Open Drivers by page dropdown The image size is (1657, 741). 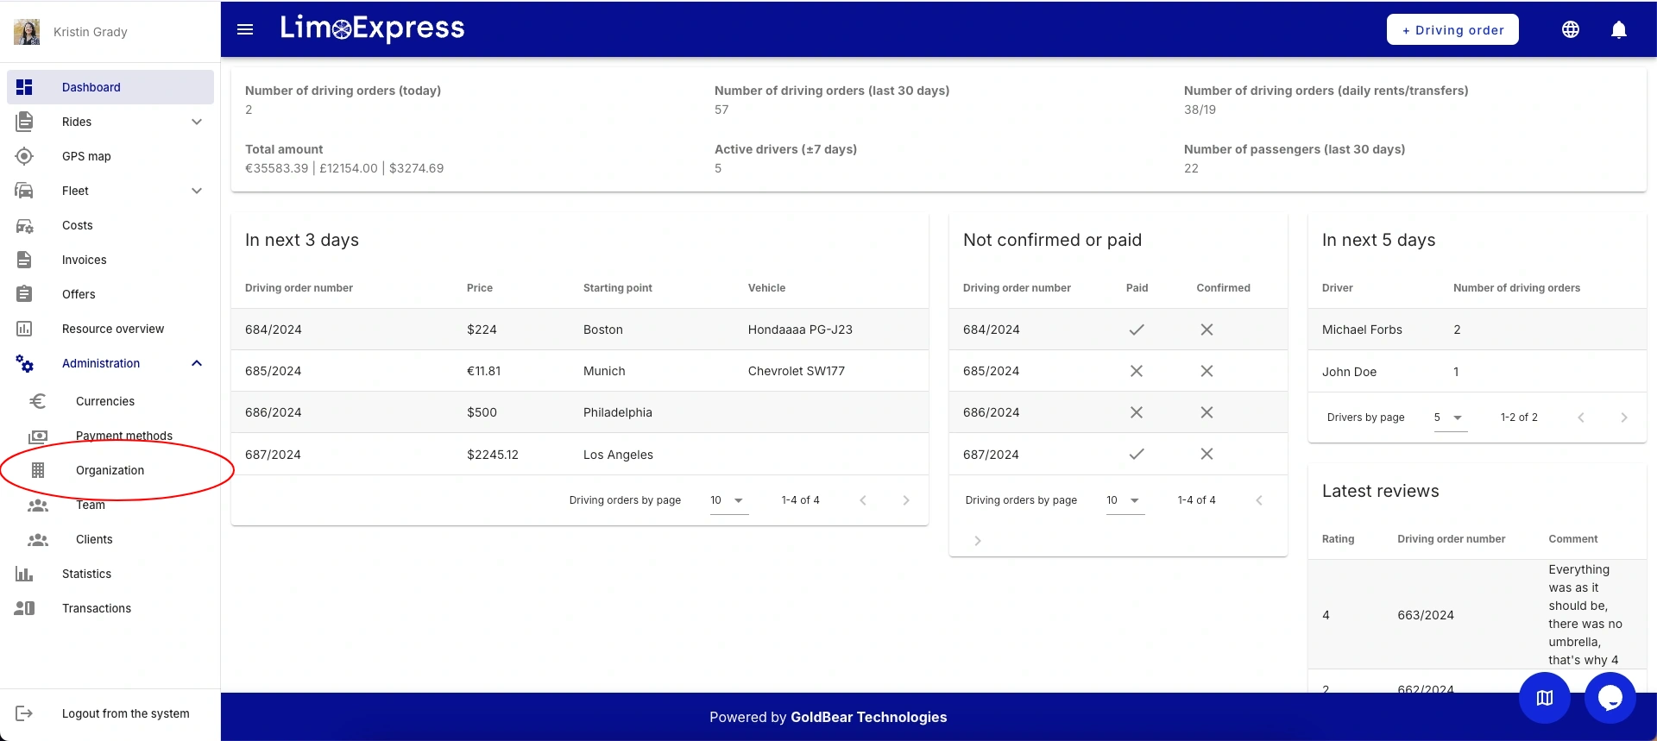click(1450, 418)
